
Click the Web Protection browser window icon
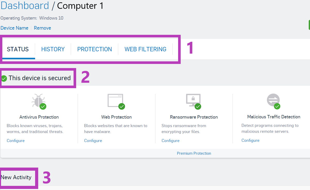[x=115, y=101]
